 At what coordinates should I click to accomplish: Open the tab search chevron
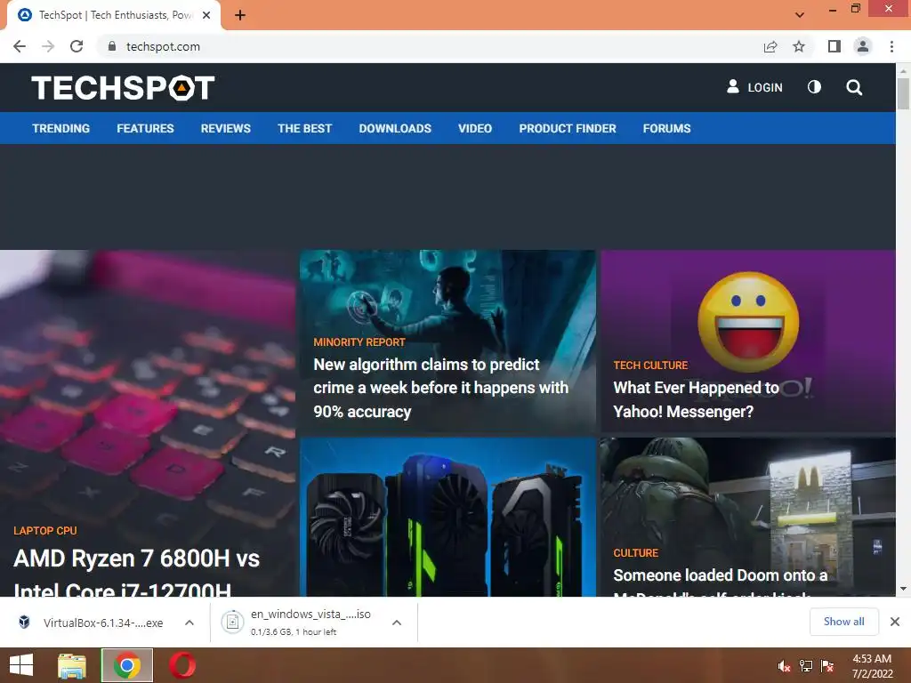tap(800, 15)
